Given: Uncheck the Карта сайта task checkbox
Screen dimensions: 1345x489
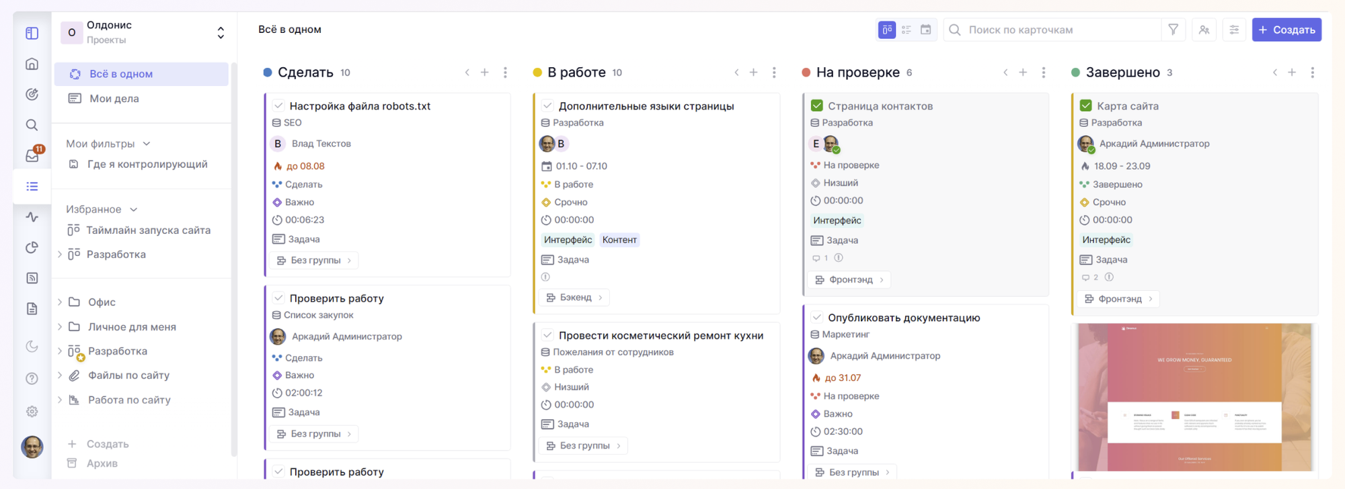Looking at the screenshot, I should (x=1085, y=105).
